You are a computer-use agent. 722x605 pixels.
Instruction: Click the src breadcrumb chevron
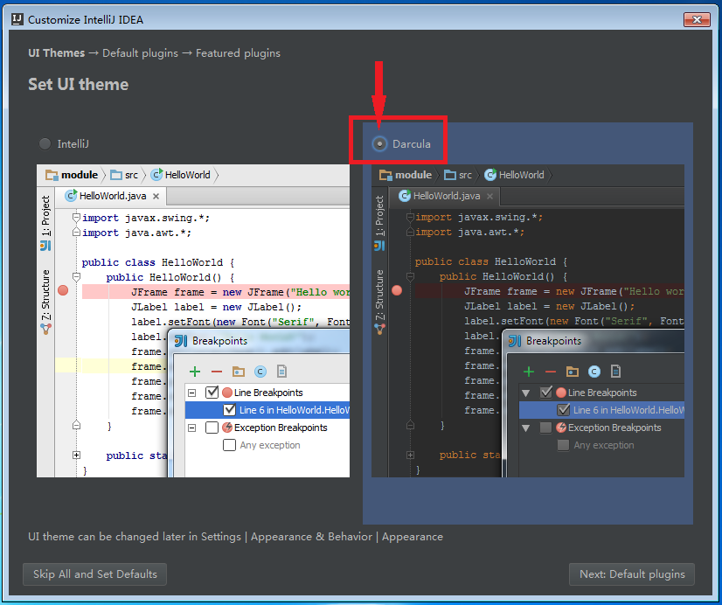click(479, 175)
